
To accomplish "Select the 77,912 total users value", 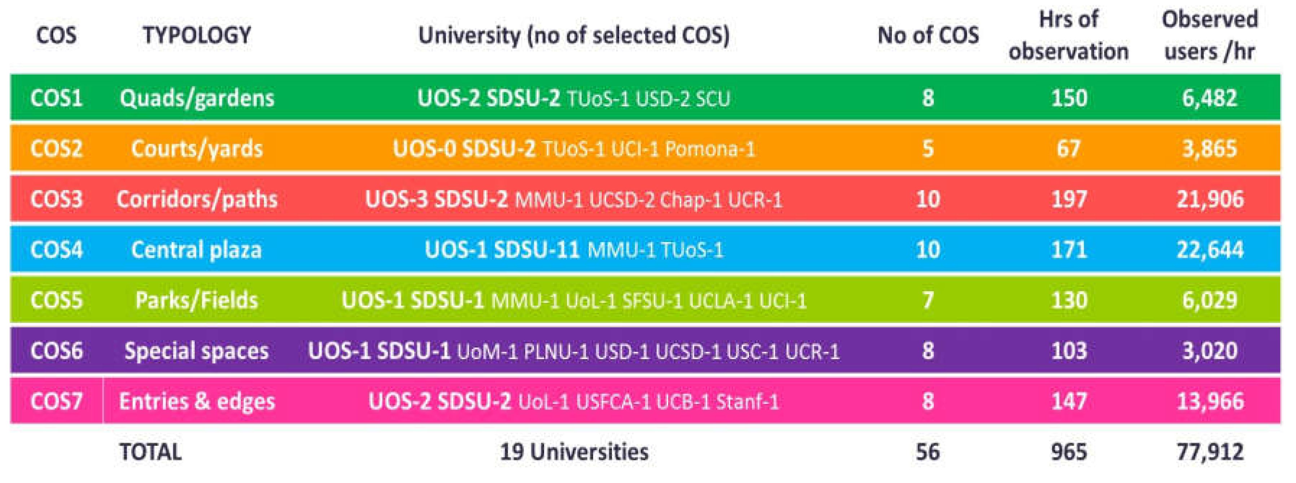I will tap(1209, 452).
